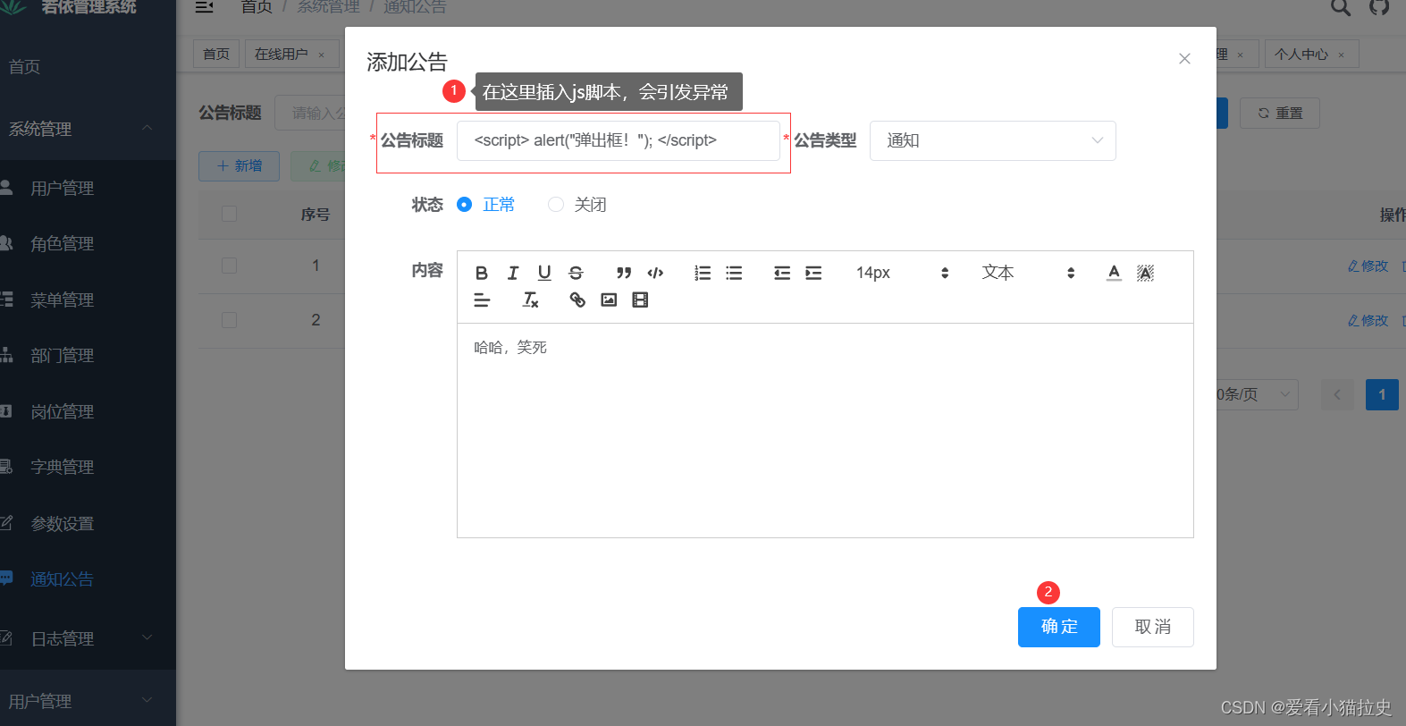1406x726 pixels.
Task: Open the text color picker
Action: (1114, 273)
